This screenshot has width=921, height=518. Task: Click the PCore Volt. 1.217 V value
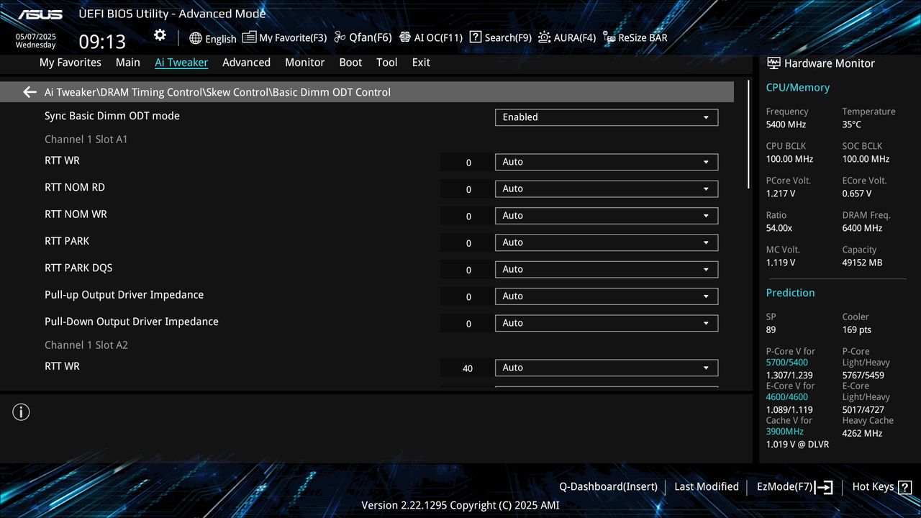click(781, 194)
